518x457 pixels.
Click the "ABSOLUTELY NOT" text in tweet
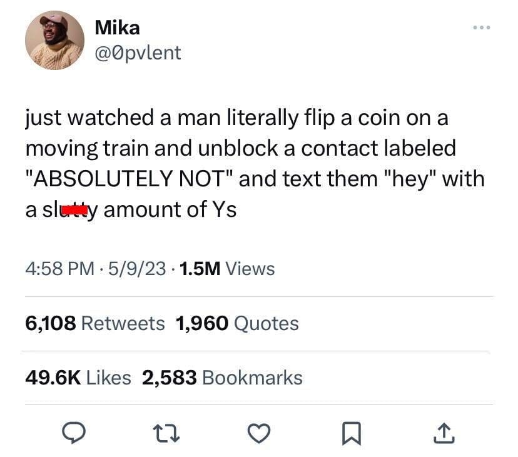pos(129,179)
